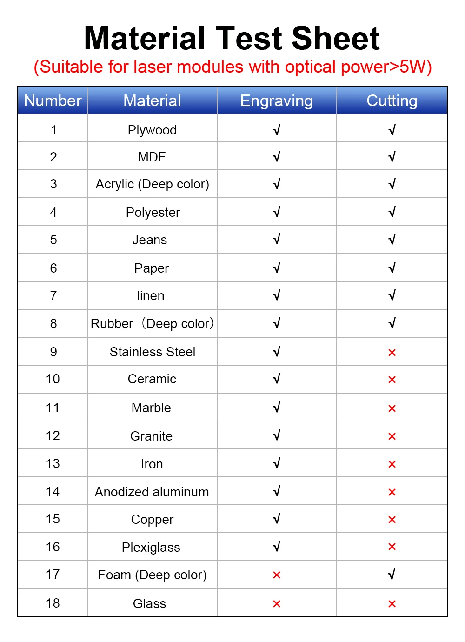Click the red X for Stainless Steel cutting
Viewport: 465px width, 642px height.
tap(392, 353)
